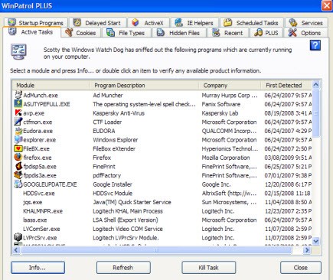Click the explorer.exe icon
This screenshot has width=333, height=280.
(x=18, y=139)
